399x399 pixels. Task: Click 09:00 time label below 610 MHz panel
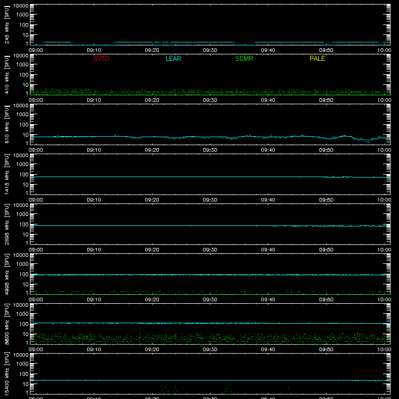tap(36, 150)
